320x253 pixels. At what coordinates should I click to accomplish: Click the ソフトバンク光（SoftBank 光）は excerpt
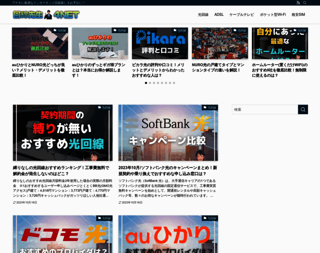pos(167,188)
